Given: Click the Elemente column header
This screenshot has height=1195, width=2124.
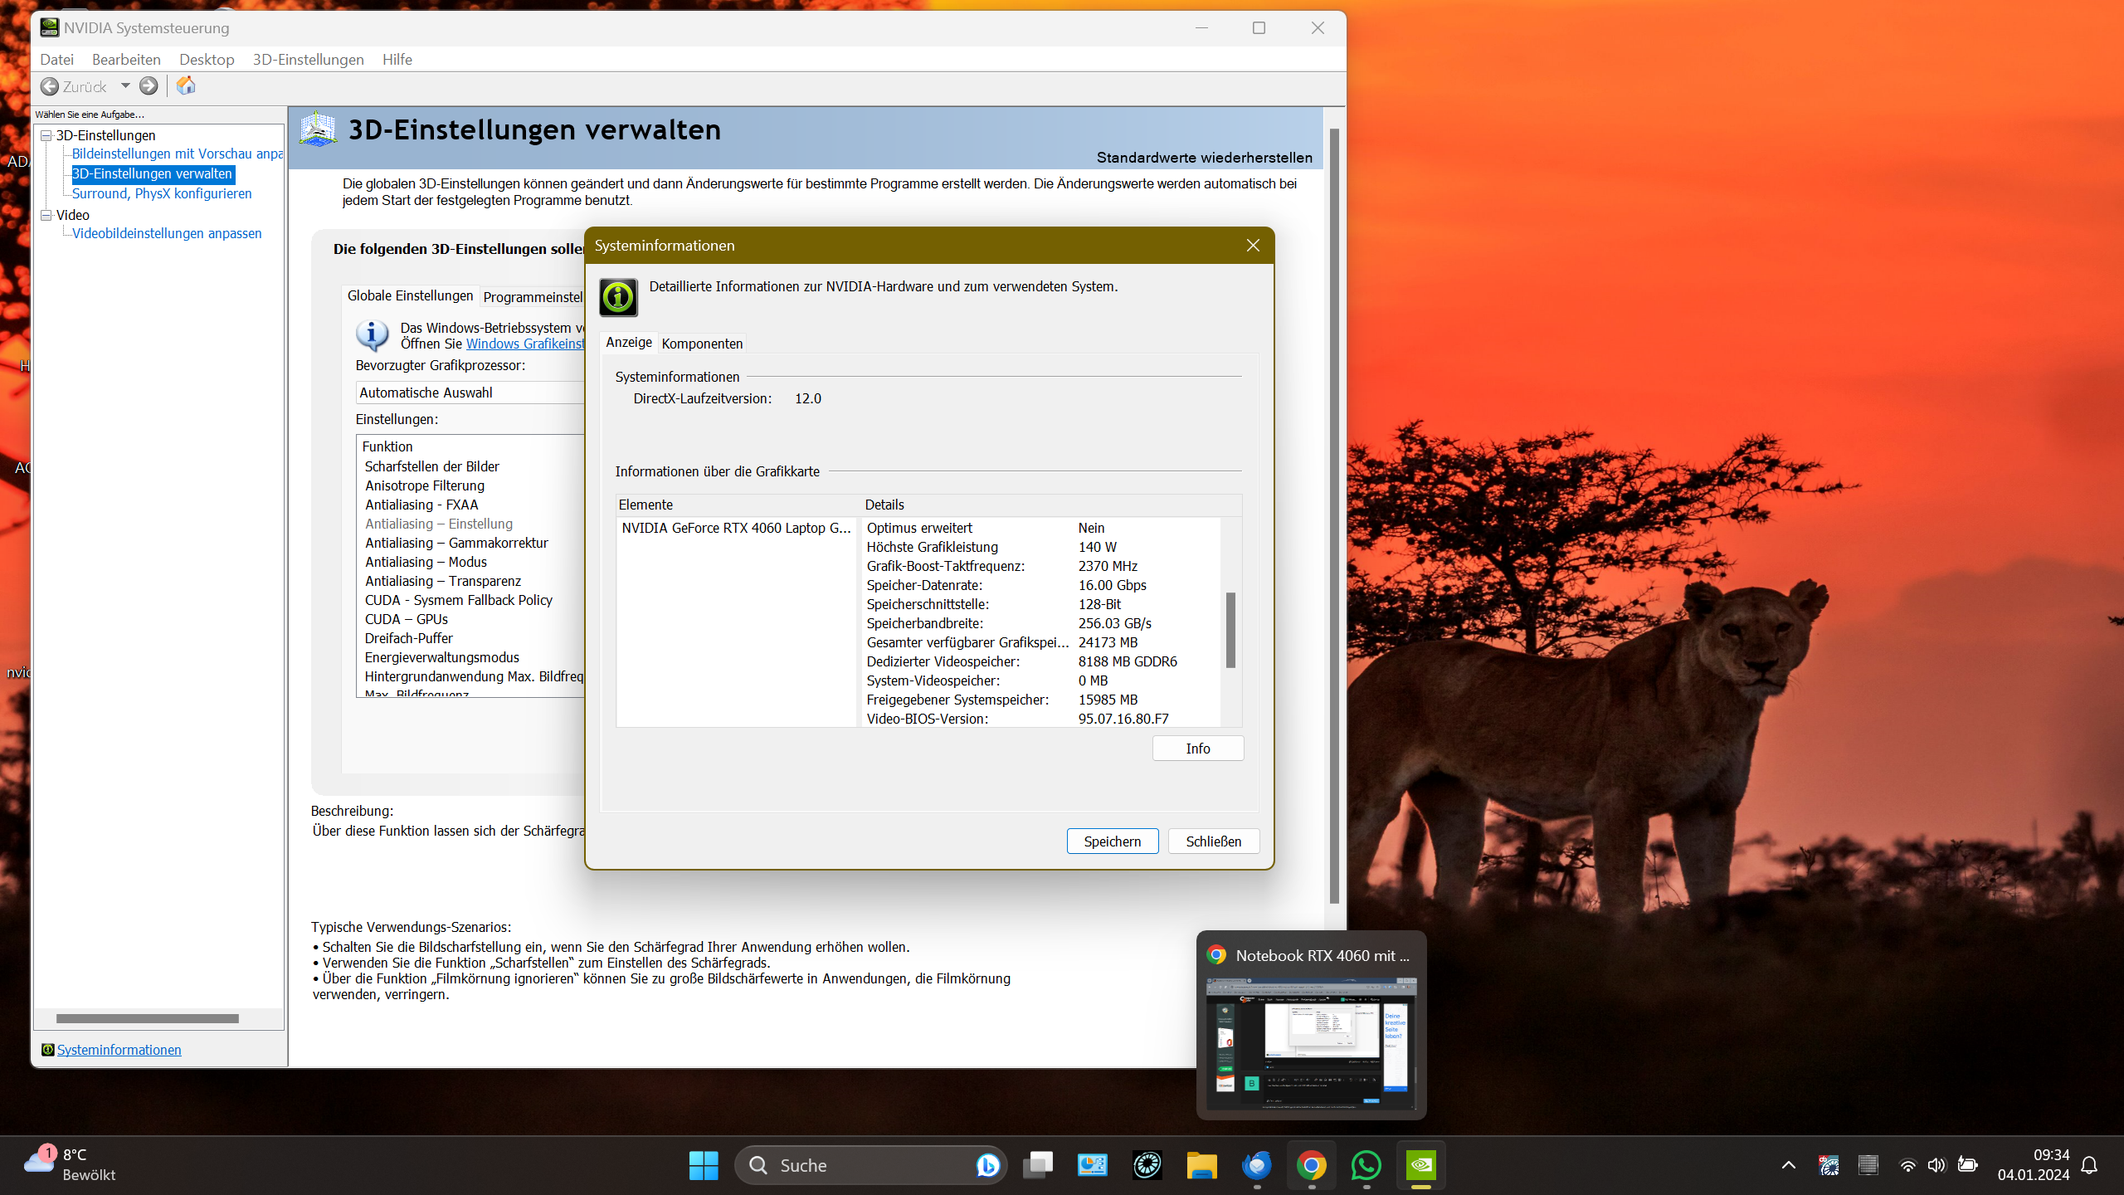Looking at the screenshot, I should point(737,505).
